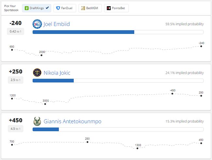Screen dimensions: 212x160
Task: Open Joel Embiid player link
Action: 56,24
